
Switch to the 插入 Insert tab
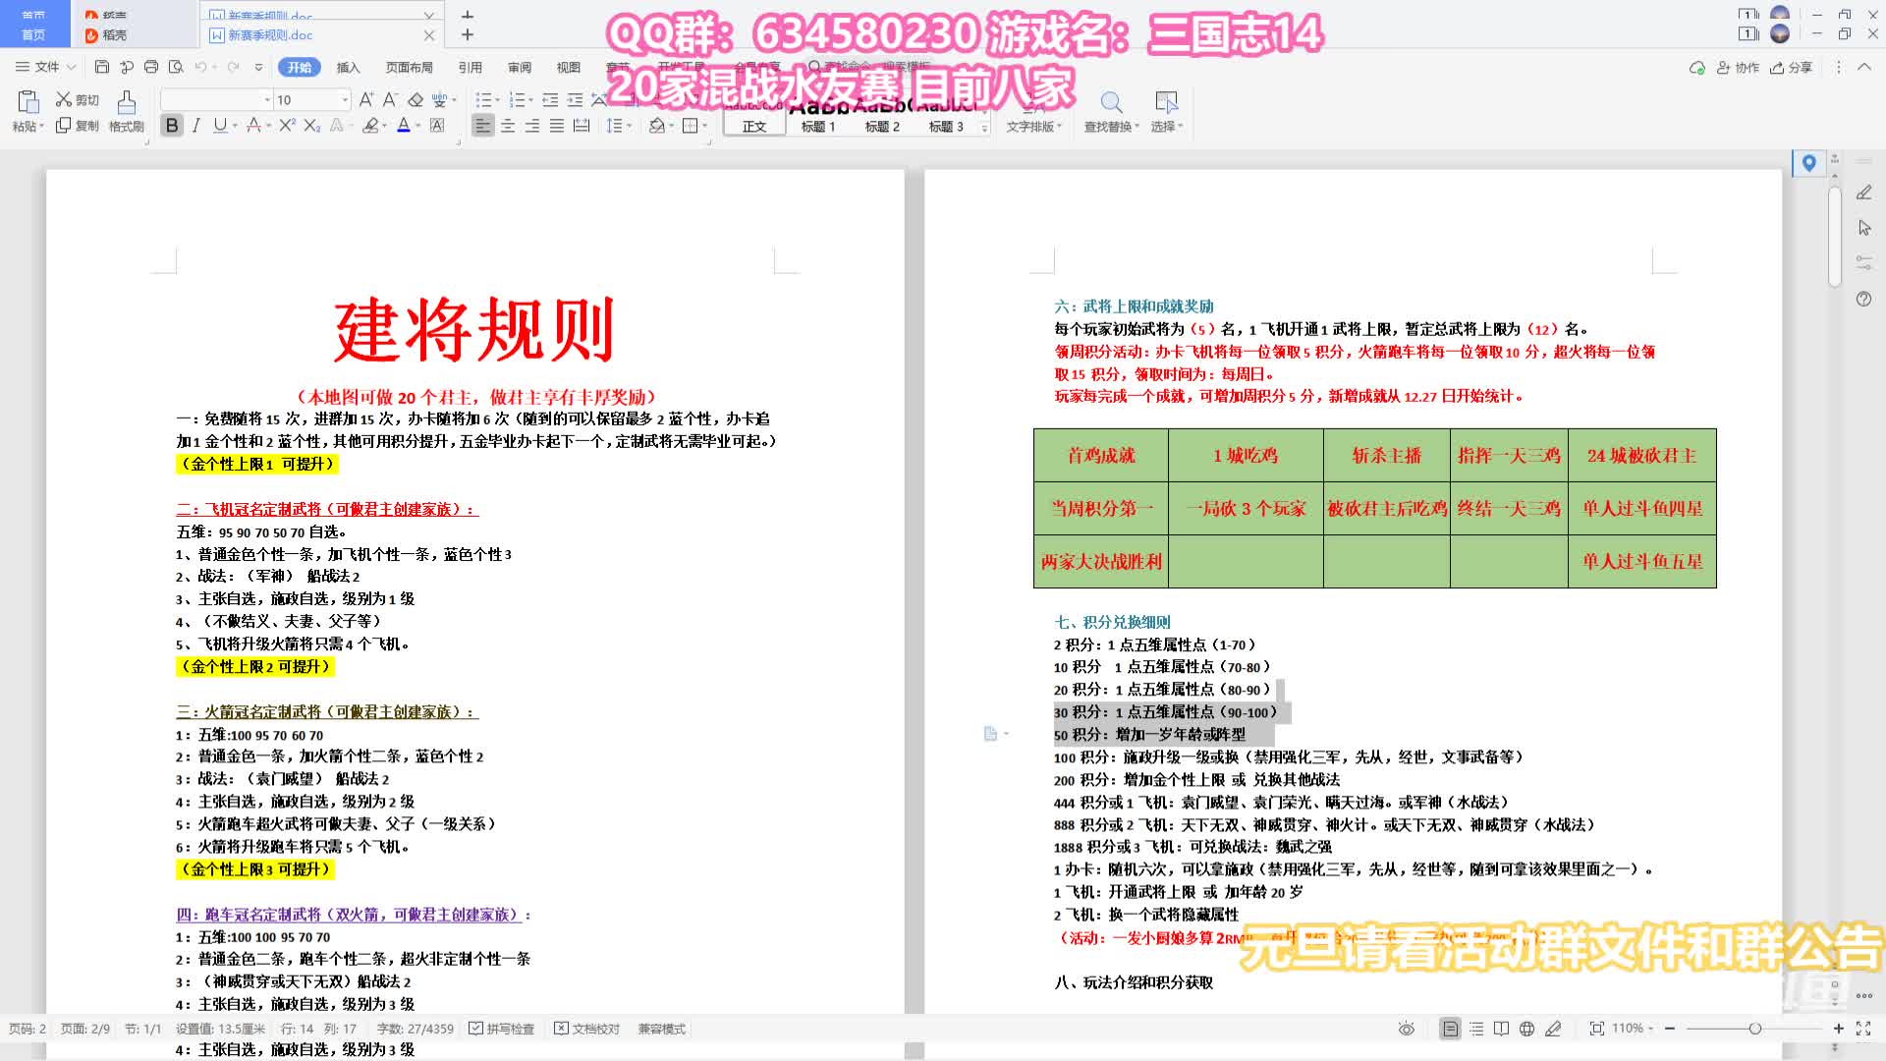[348, 67]
